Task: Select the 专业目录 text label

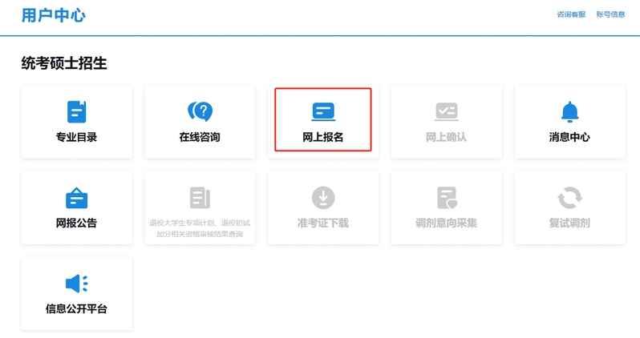Action: [x=76, y=137]
